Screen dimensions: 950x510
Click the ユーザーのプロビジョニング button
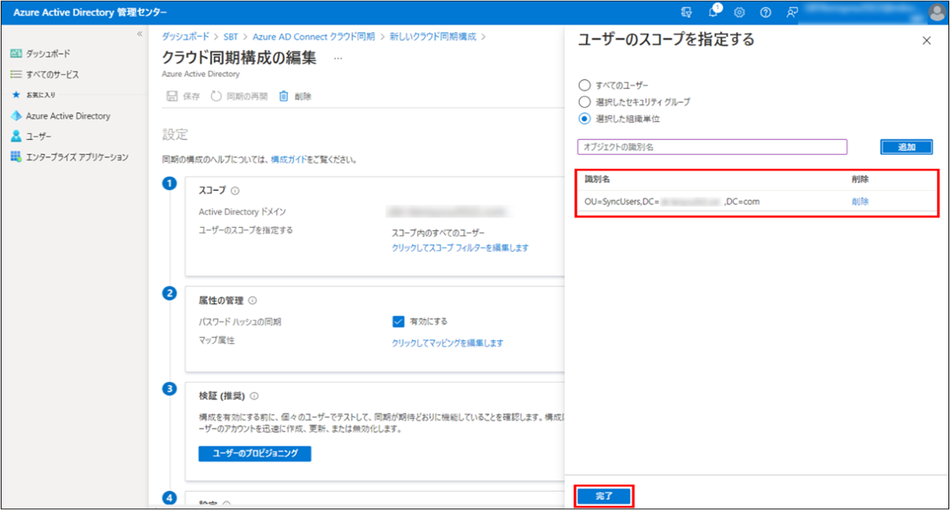[255, 454]
